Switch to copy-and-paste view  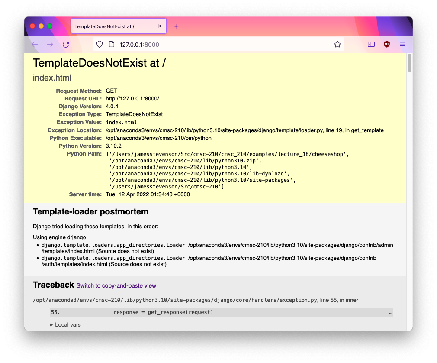pos(116,286)
